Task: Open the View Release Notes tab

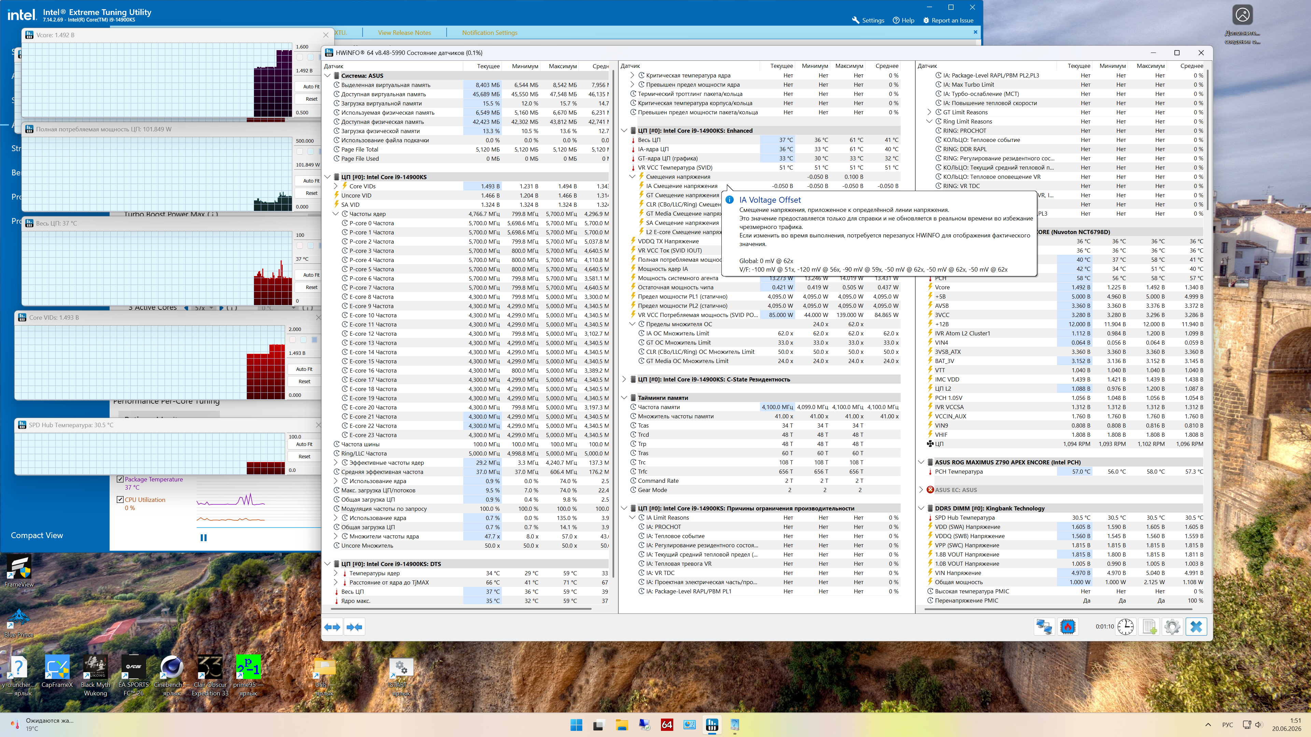Action: coord(404,32)
